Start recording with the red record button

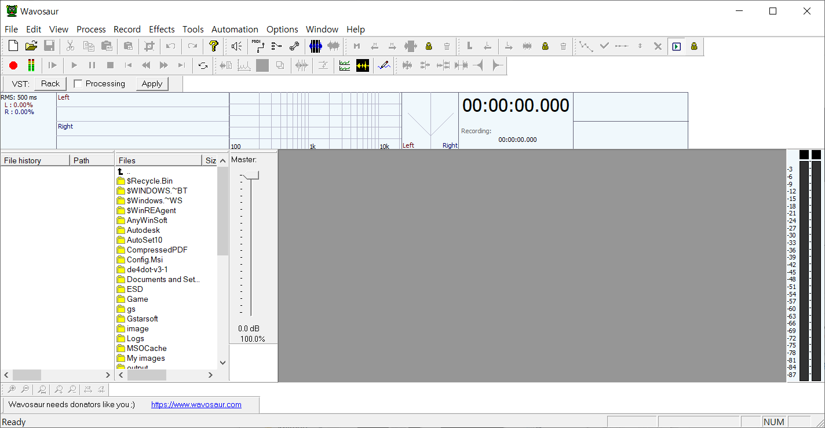pos(13,65)
